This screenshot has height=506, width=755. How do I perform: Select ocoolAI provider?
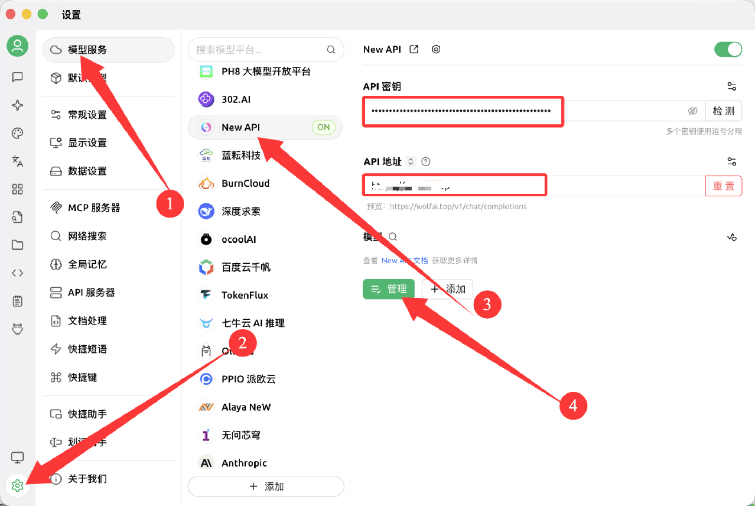coord(266,239)
